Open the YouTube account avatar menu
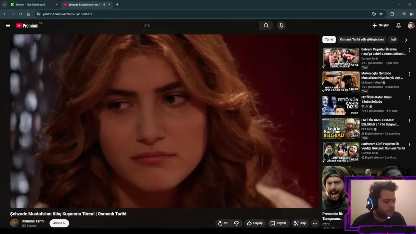 coord(411,25)
